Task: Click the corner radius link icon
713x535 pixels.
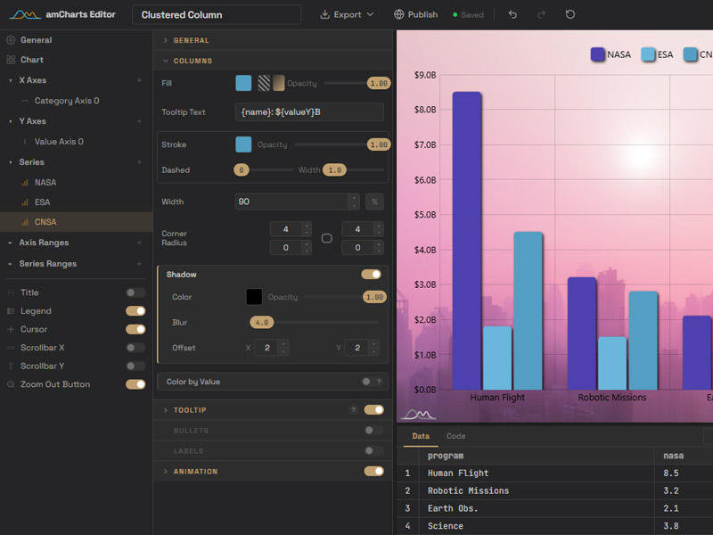Action: tap(326, 238)
